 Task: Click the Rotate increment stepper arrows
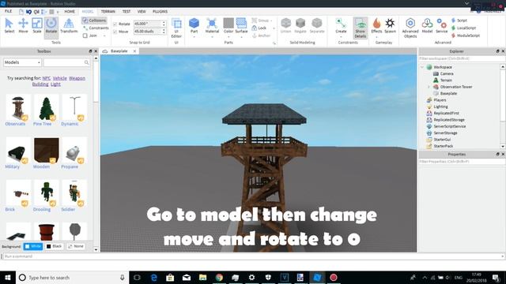click(164, 24)
